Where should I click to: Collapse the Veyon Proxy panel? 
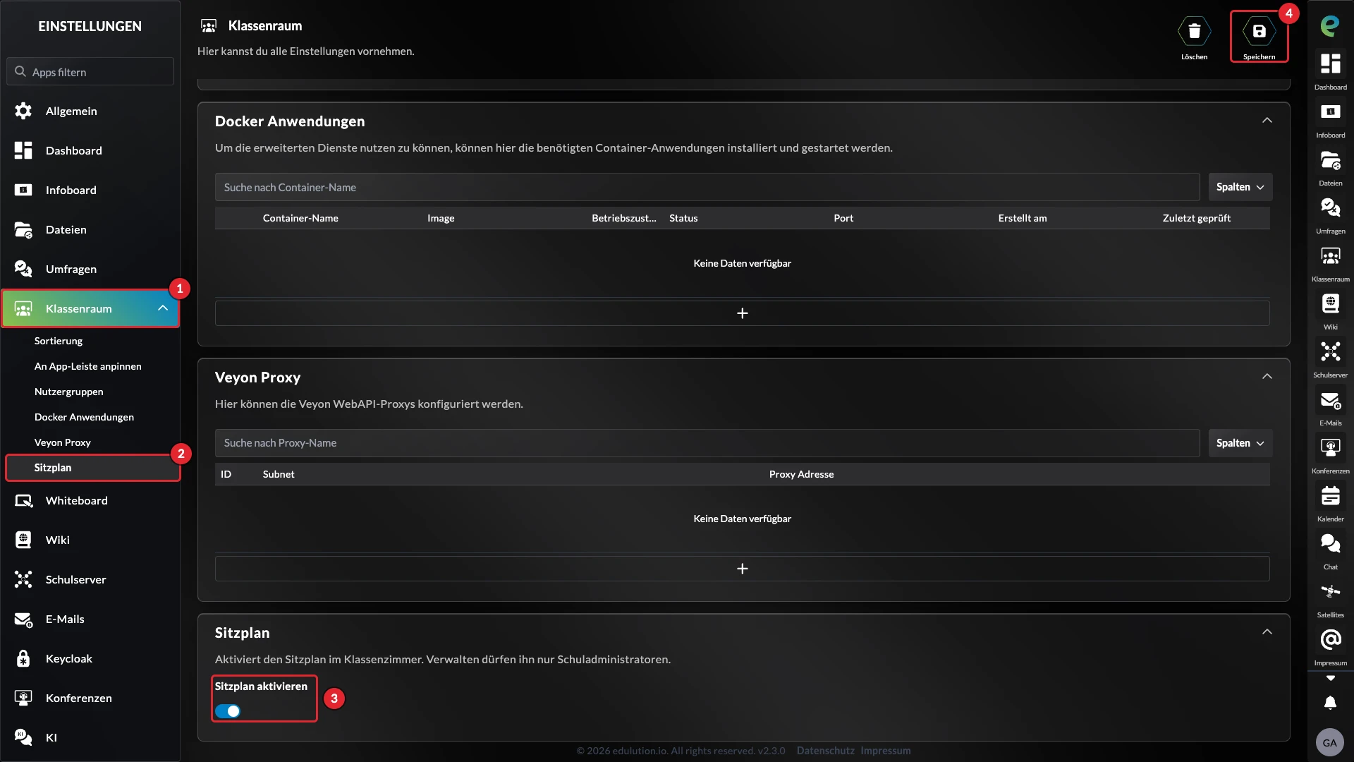pos(1267,377)
